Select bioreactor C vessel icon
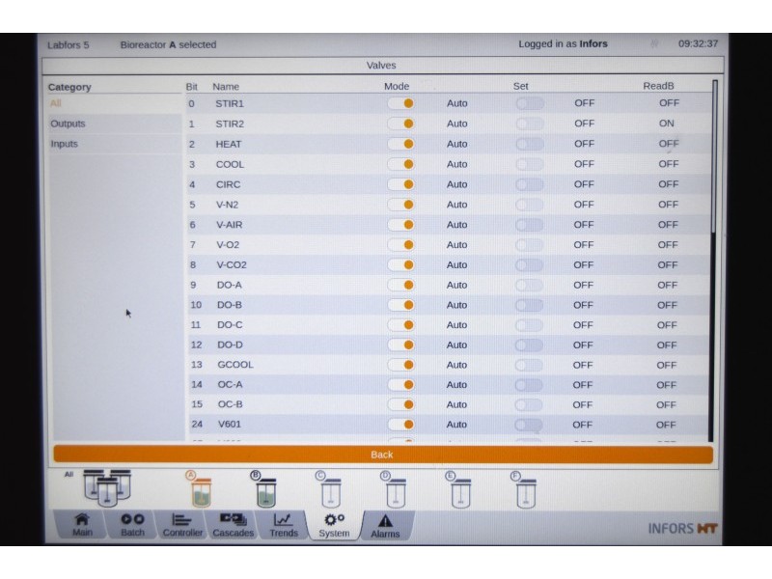This screenshot has width=772, height=579. pos(330,489)
